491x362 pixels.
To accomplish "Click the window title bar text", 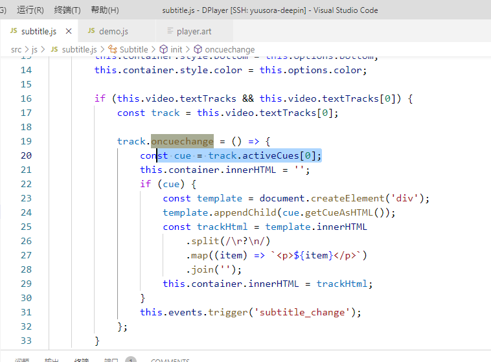I will (x=270, y=10).
